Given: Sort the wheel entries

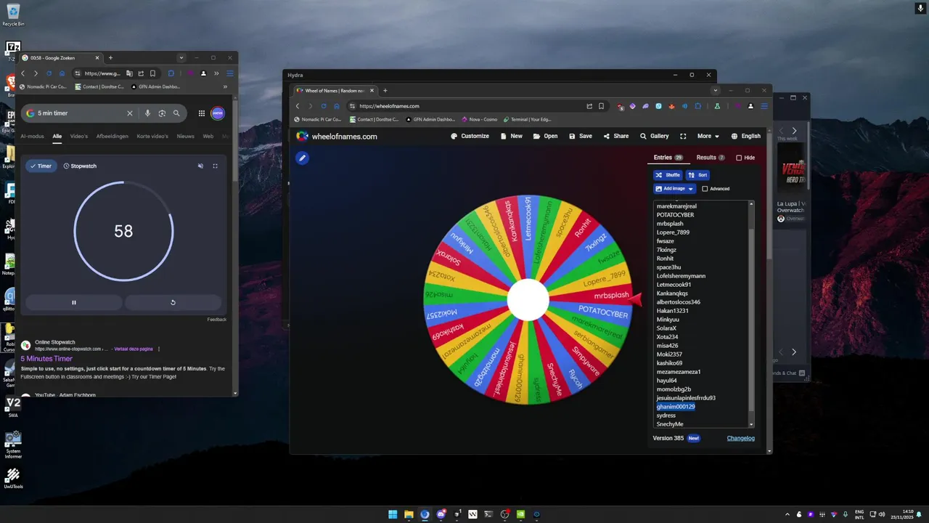Looking at the screenshot, I should [x=697, y=175].
